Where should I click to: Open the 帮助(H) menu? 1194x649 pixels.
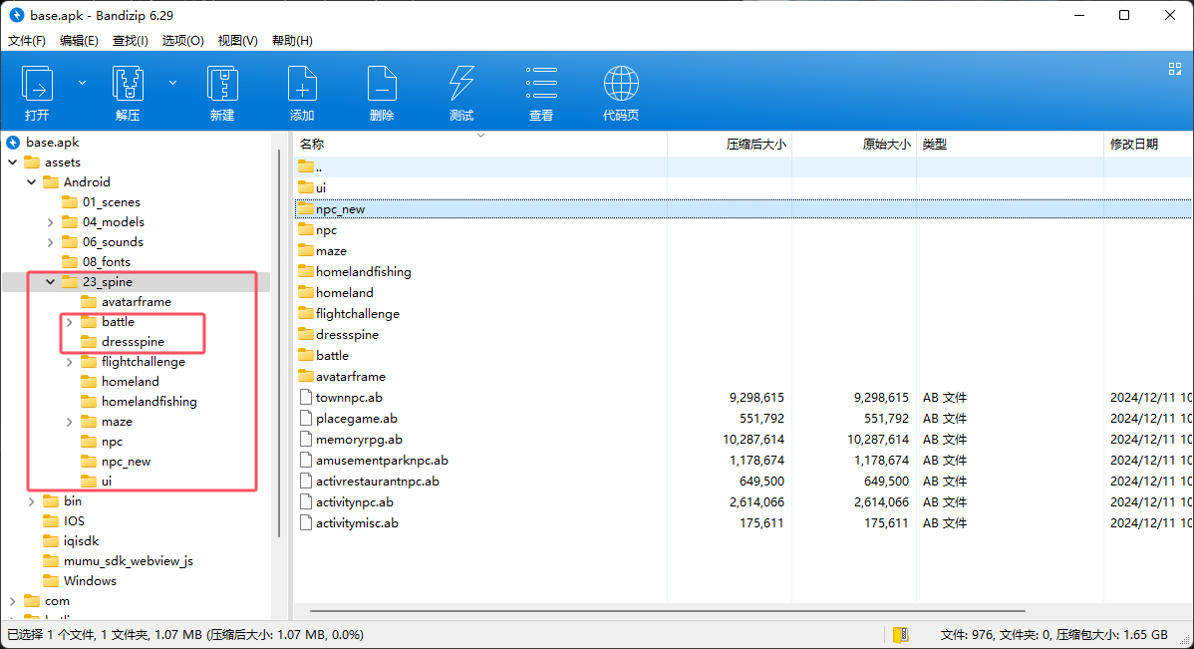(x=292, y=40)
